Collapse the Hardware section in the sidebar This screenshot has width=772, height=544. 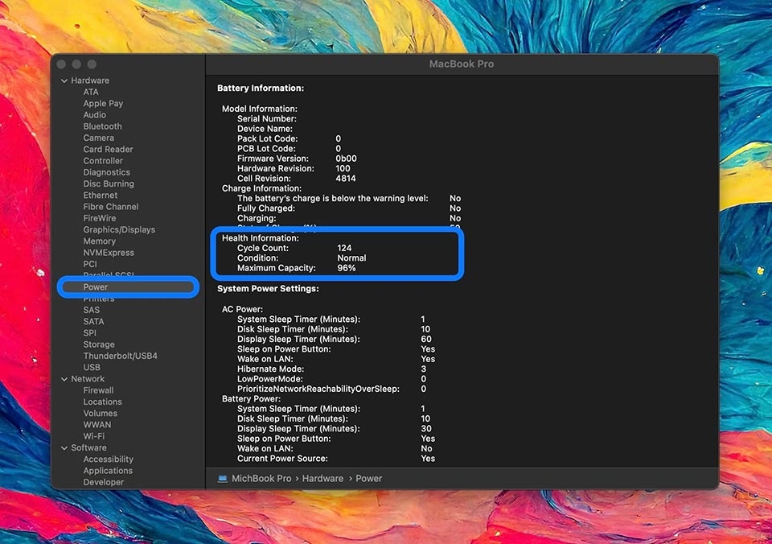64,80
